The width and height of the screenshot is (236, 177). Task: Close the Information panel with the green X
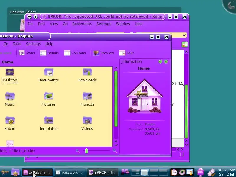point(166,62)
